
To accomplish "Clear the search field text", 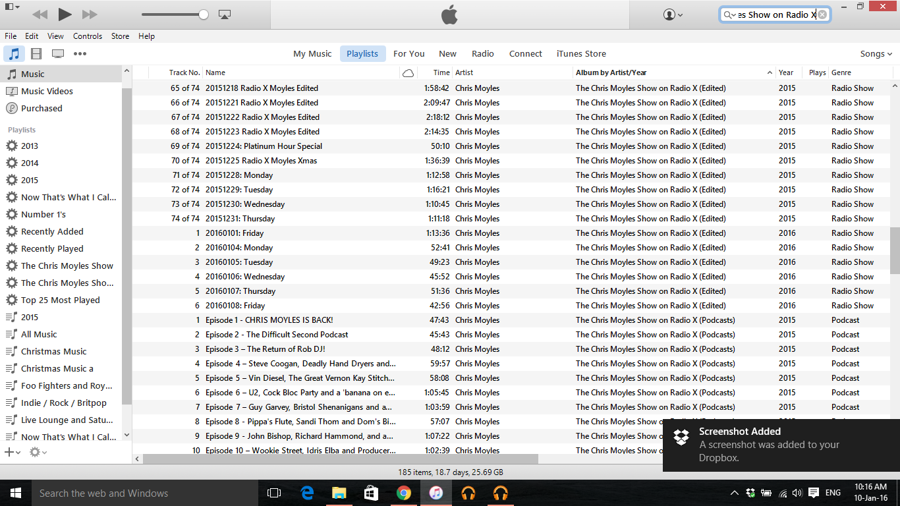I will 822,14.
